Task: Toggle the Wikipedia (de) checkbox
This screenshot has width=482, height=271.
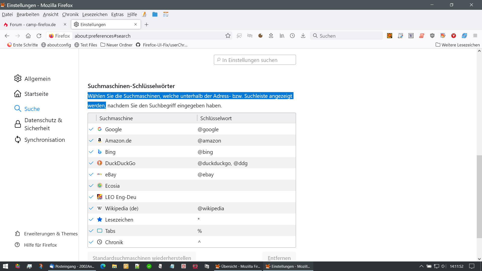Action: coord(91,208)
